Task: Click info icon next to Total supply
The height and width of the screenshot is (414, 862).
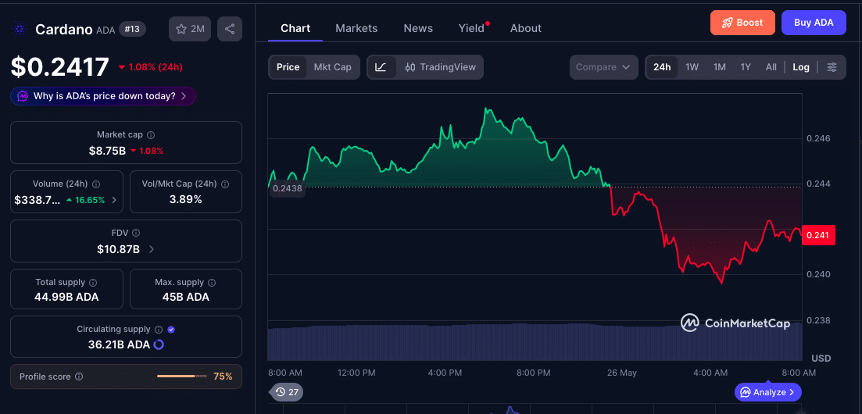Action: [x=93, y=283]
